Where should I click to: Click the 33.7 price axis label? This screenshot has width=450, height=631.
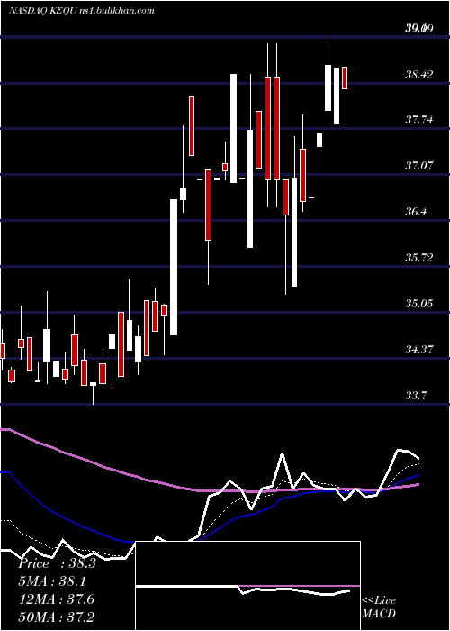point(416,396)
